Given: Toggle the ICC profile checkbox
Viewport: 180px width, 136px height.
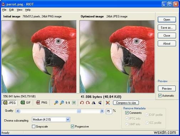Looking at the screenshot, I should (x=147, y=123).
